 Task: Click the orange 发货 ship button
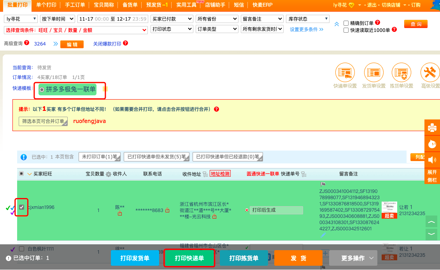pos(298,258)
